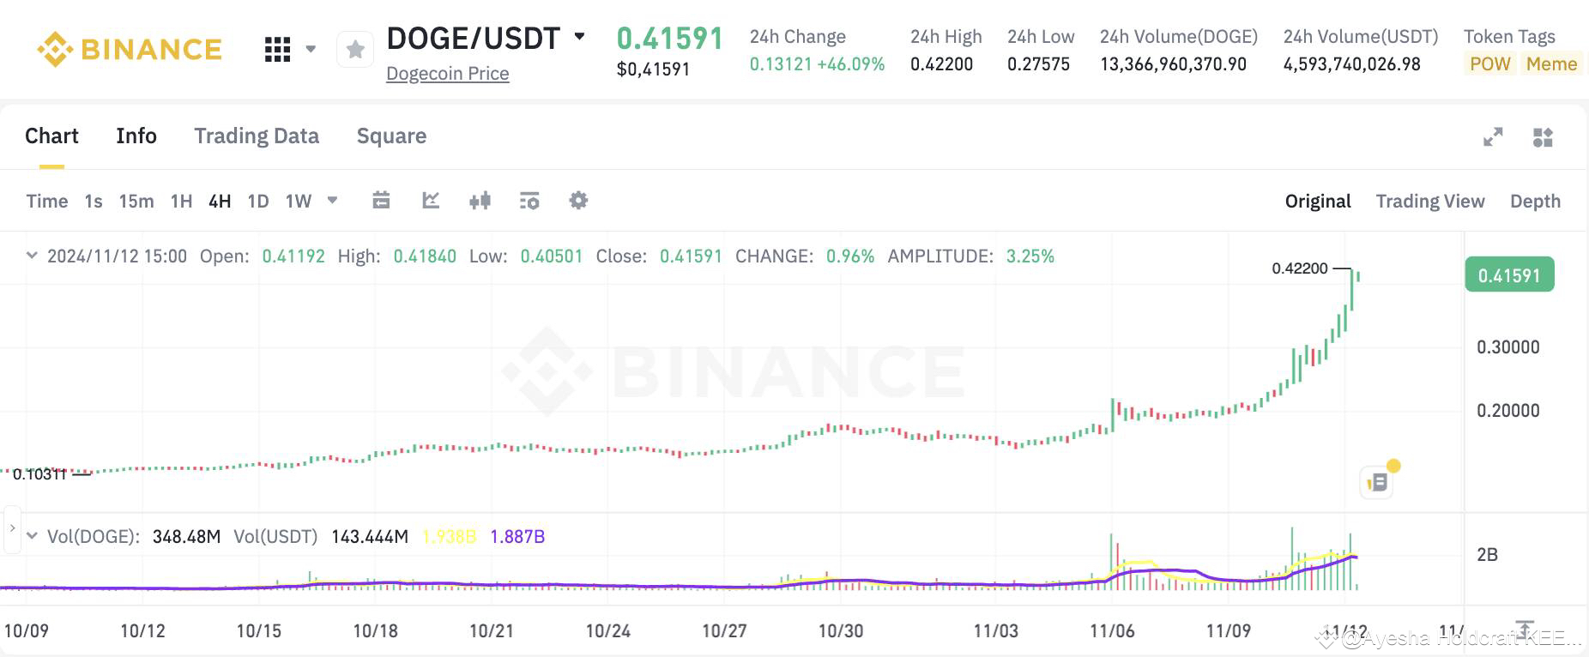Image resolution: width=1589 pixels, height=657 pixels.
Task: Open the technical indicators icon
Action: coord(480,200)
